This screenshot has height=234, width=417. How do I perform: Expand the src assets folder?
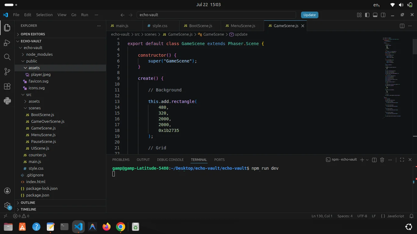60,101
